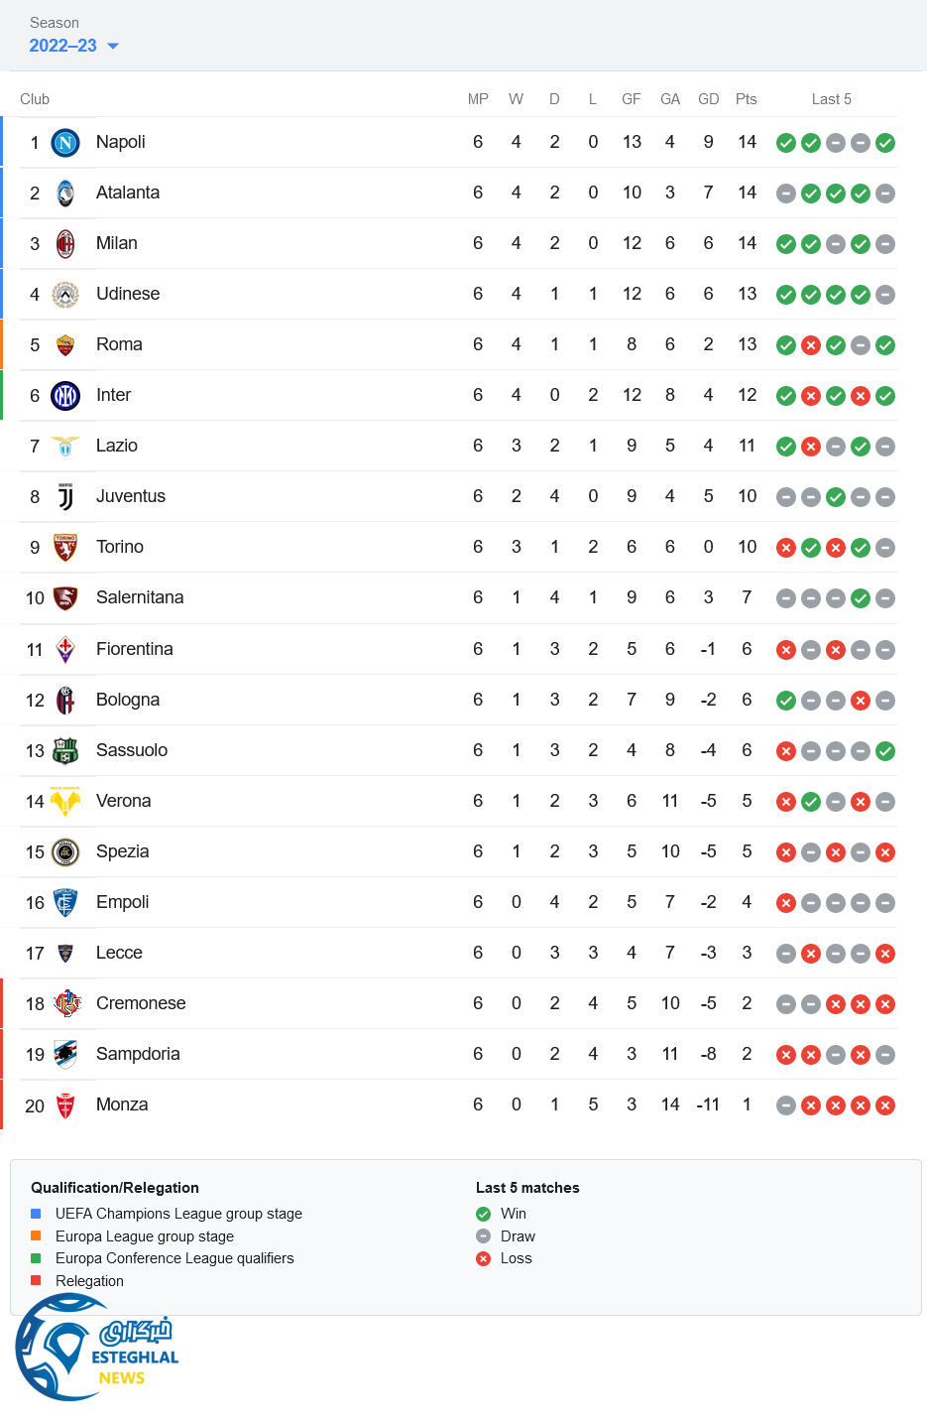Click the green Win legend checkmark

(x=484, y=1214)
